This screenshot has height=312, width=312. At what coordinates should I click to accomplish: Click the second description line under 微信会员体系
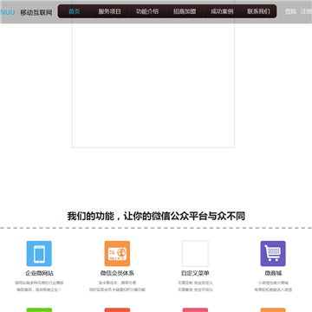coord(117,289)
